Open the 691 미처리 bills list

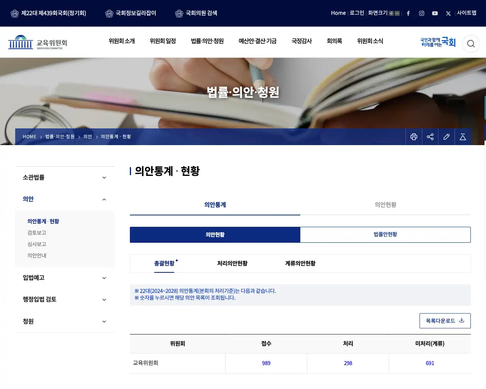click(x=430, y=363)
